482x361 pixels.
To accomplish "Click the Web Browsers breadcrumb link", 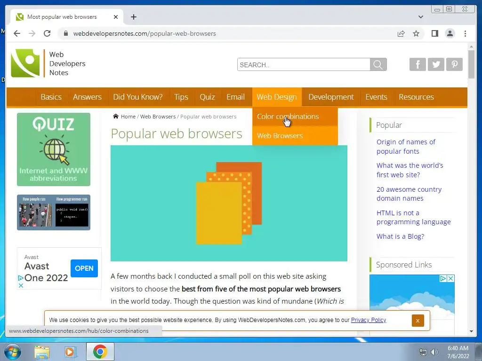I will (x=158, y=117).
